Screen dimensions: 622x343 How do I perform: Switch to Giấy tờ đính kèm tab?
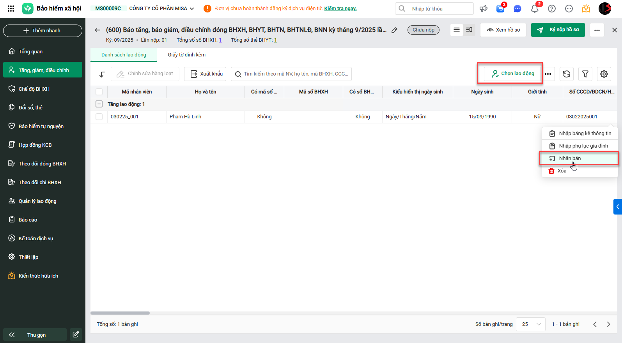coord(187,55)
